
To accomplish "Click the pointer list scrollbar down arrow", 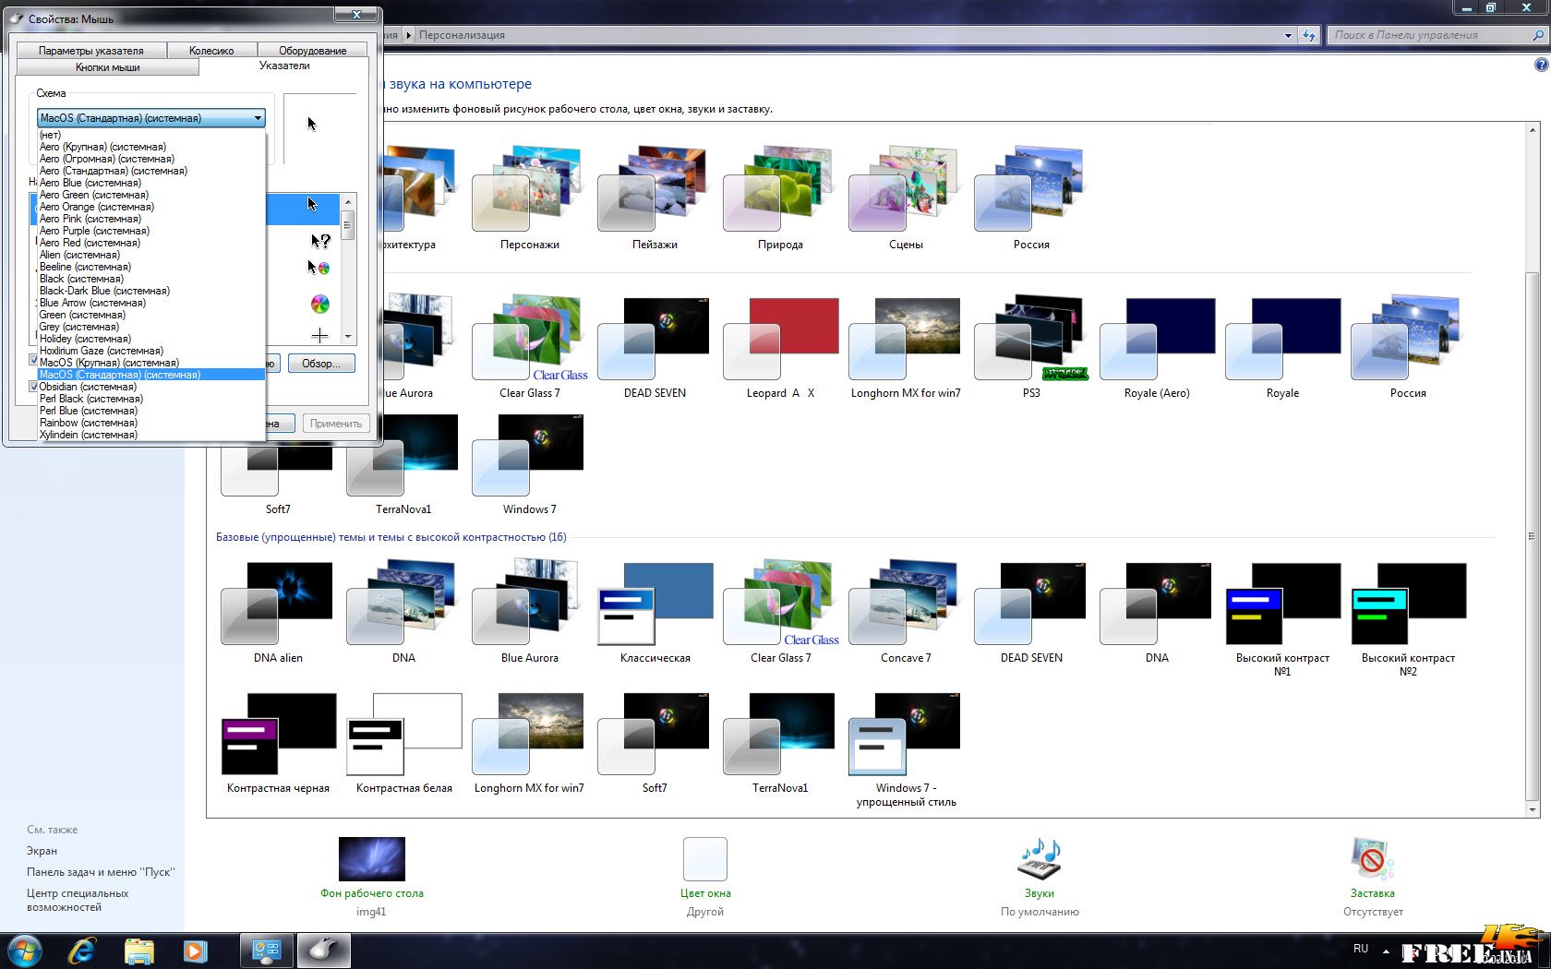I will click(x=348, y=337).
